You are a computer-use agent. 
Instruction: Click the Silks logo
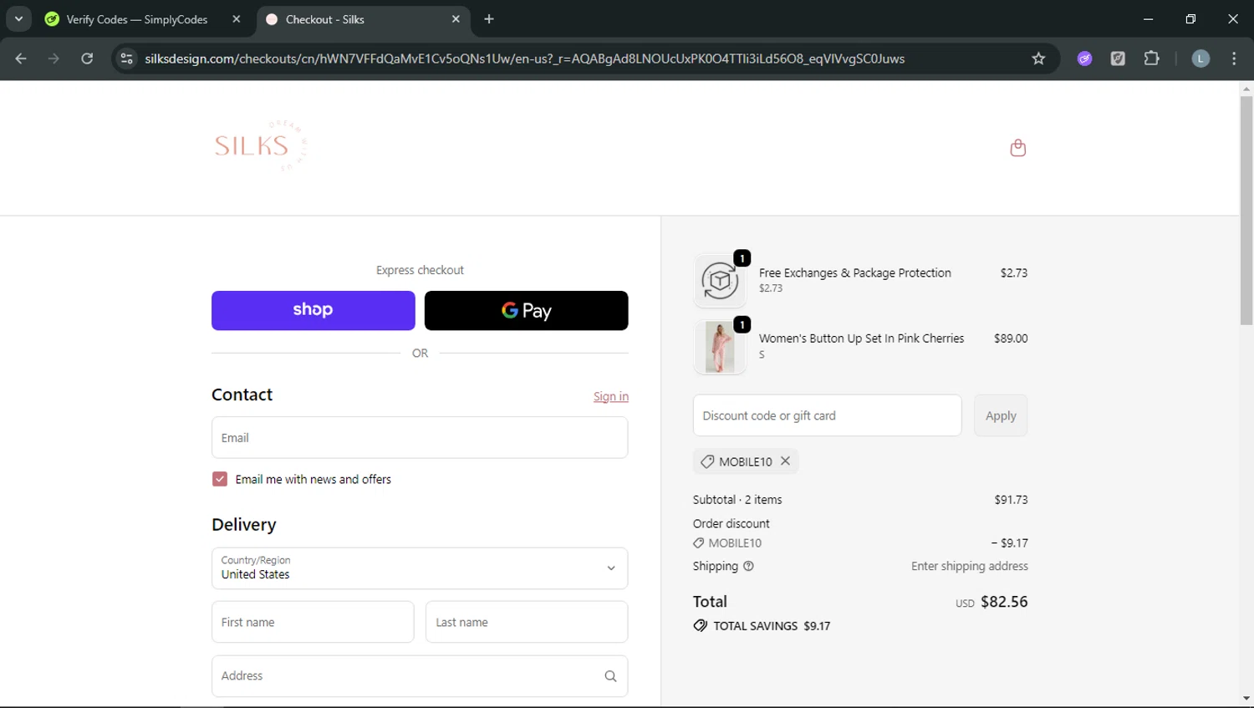tap(261, 145)
